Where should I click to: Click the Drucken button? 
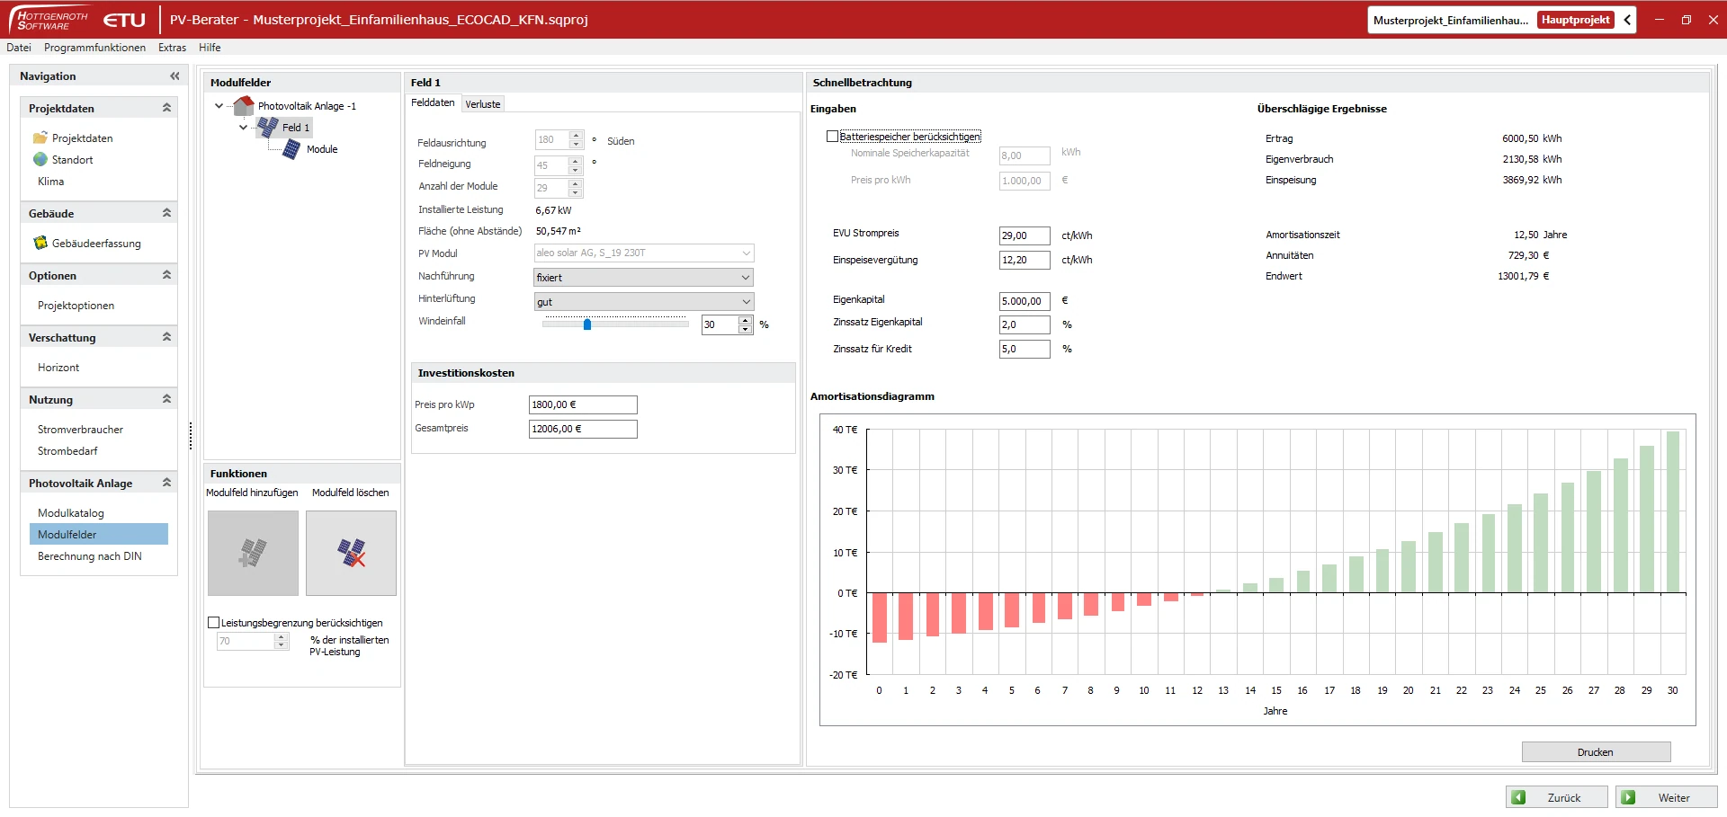point(1596,751)
